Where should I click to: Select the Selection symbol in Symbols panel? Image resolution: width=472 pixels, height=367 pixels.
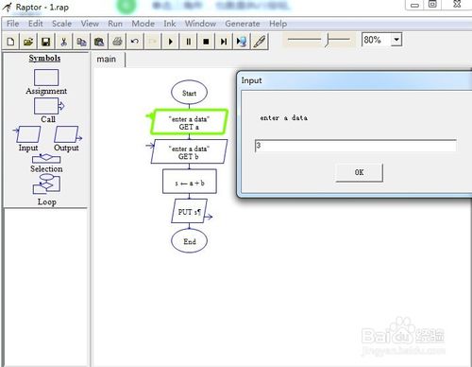pos(46,164)
